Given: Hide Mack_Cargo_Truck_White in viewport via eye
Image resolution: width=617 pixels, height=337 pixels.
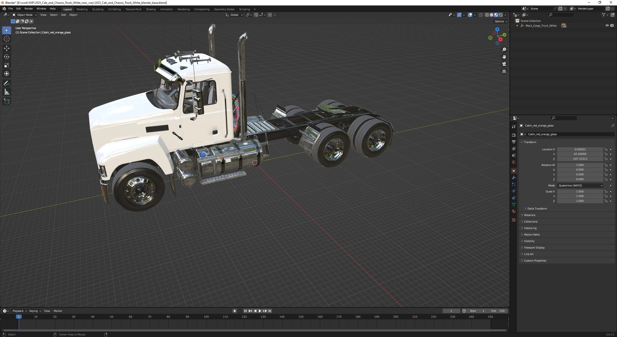Looking at the screenshot, I should coord(607,26).
